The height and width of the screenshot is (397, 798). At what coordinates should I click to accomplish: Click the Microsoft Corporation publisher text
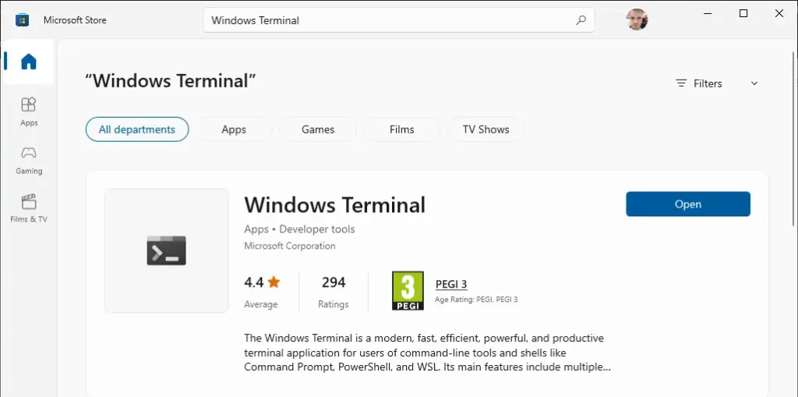pyautogui.click(x=290, y=246)
